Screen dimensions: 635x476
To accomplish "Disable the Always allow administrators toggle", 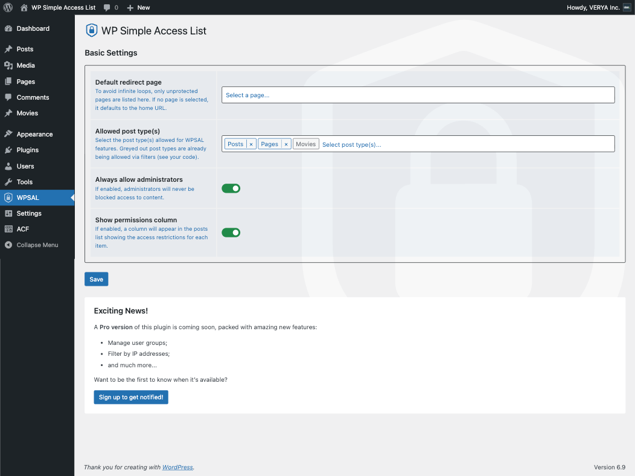I will (231, 188).
